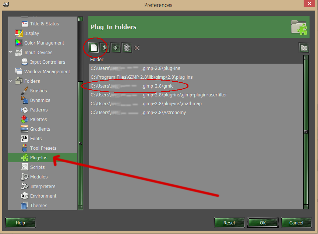Image resolution: width=318 pixels, height=234 pixels.
Task: Collapse the Folders tree node
Action: pyautogui.click(x=11, y=81)
